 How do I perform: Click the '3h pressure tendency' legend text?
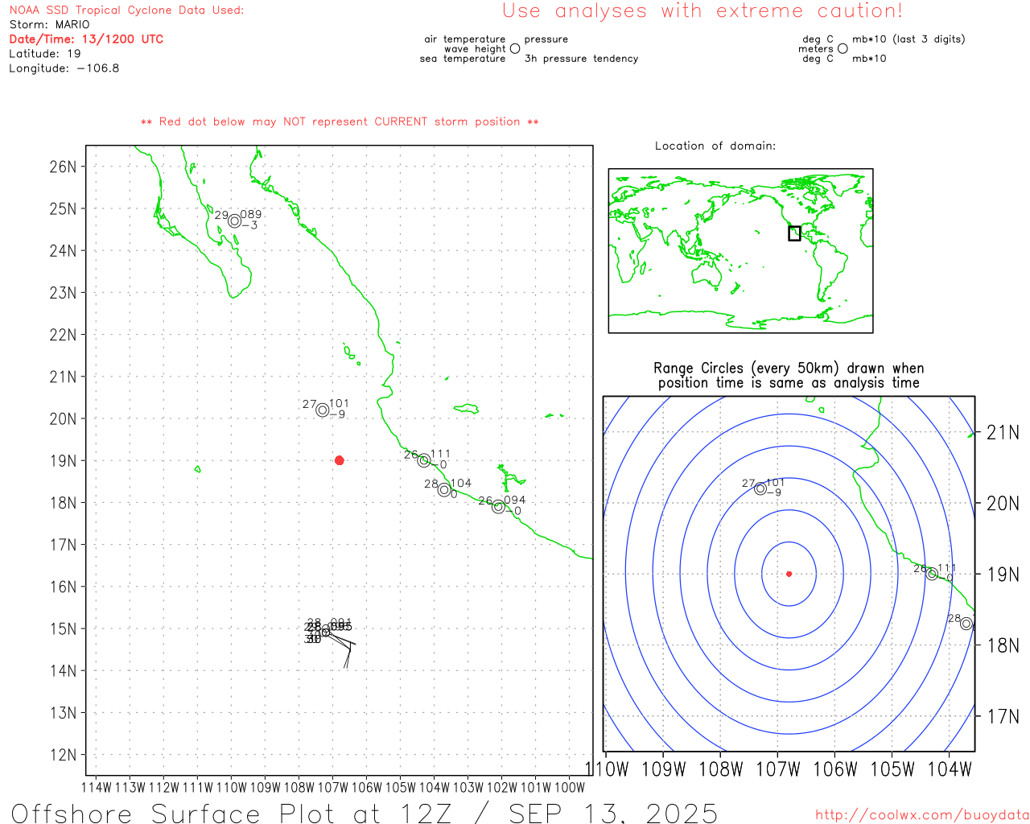tap(581, 59)
